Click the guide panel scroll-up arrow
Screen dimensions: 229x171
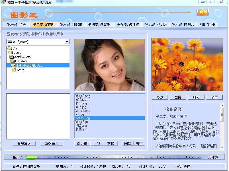point(222,105)
